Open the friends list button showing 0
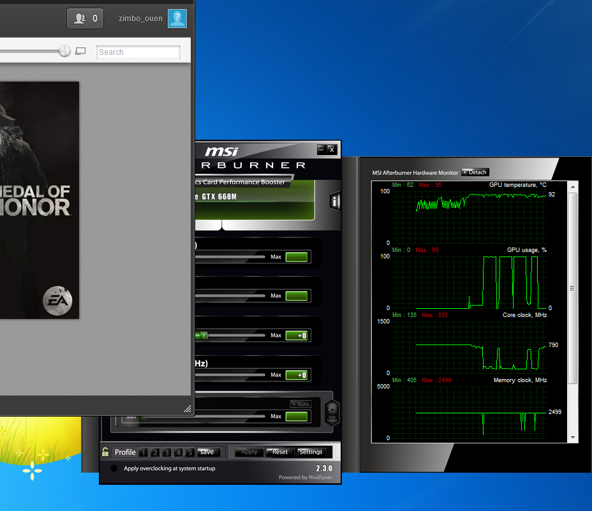This screenshot has width=592, height=511. pyautogui.click(x=85, y=19)
